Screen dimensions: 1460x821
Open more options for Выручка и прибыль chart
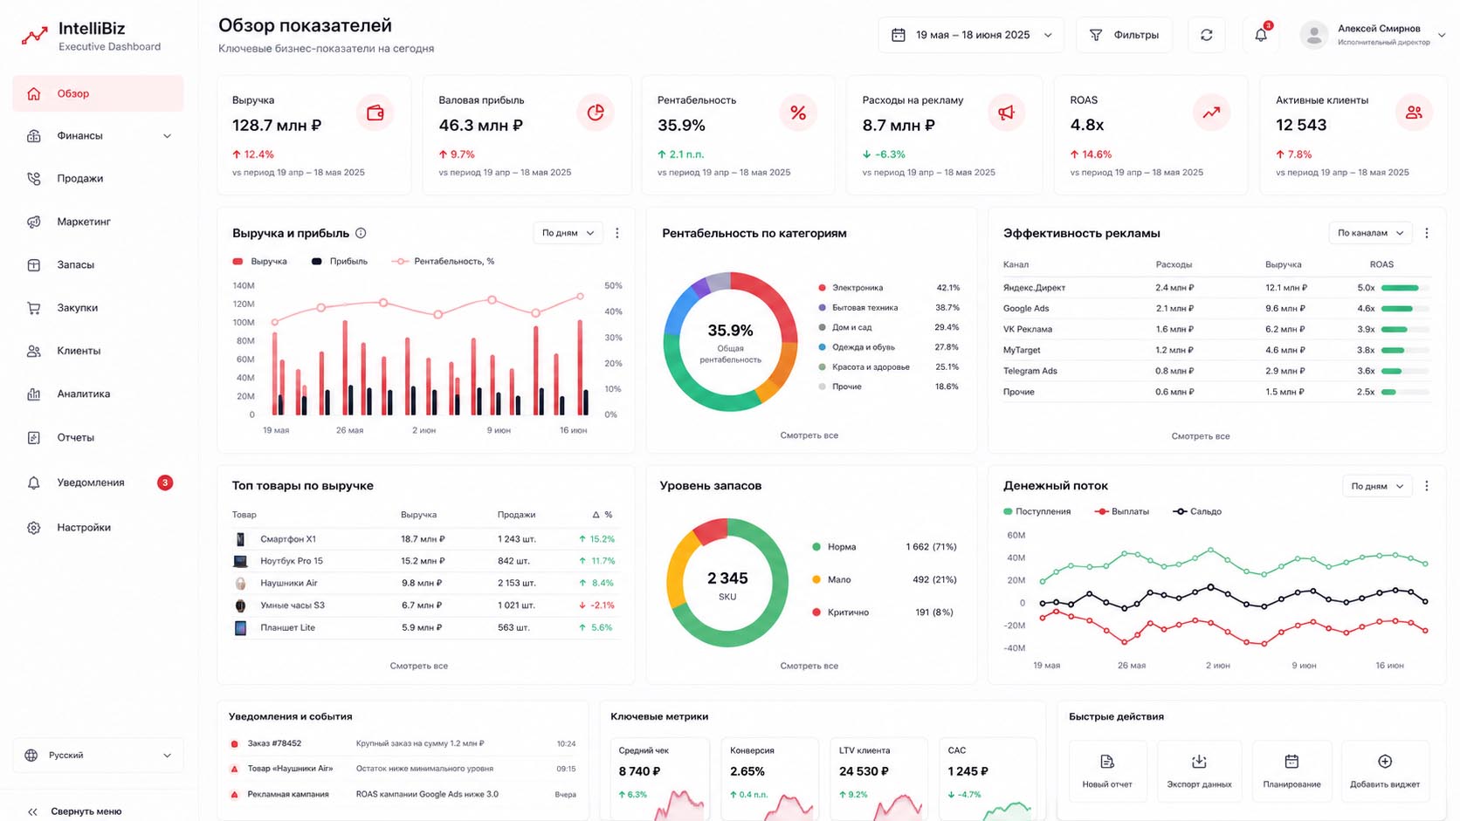[x=617, y=233]
